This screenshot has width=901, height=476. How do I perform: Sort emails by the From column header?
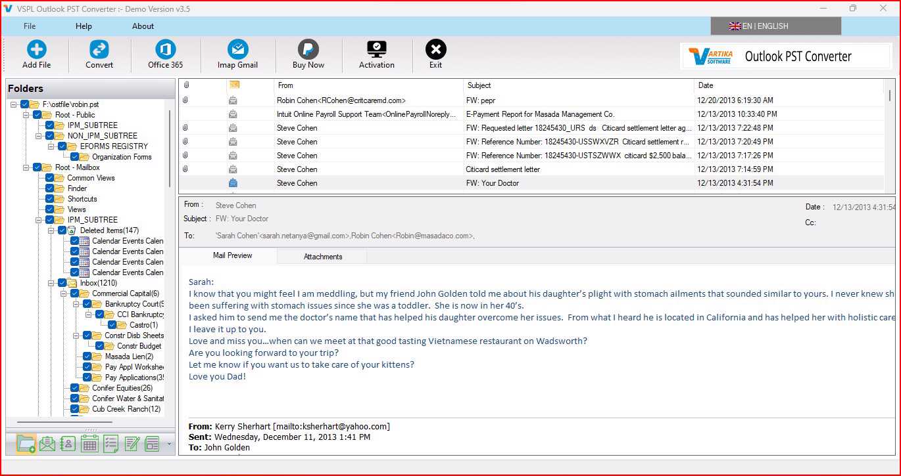click(368, 85)
